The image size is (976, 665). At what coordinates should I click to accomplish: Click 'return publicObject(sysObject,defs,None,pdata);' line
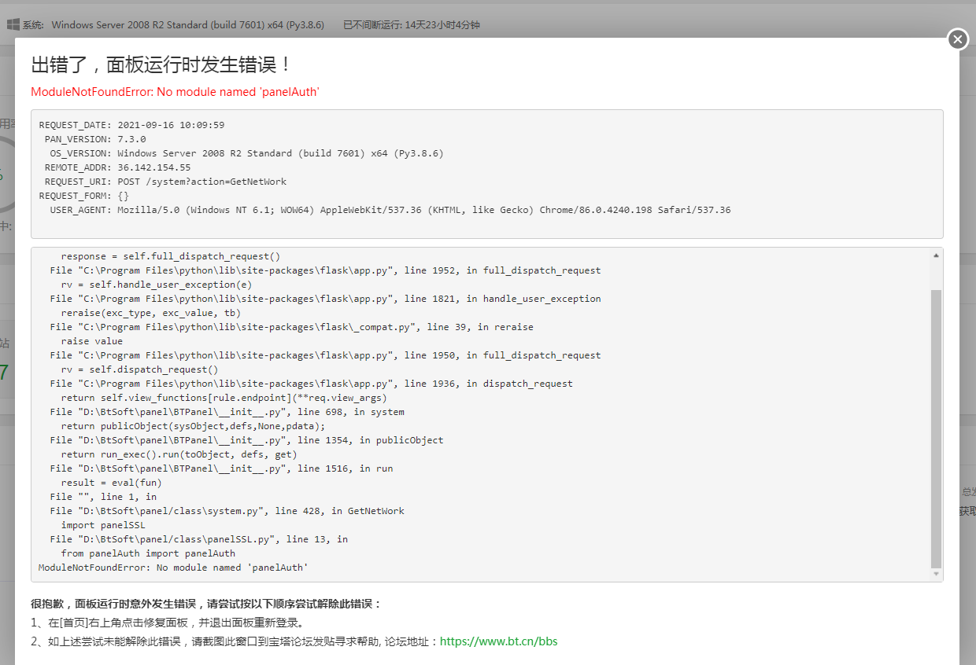click(194, 426)
